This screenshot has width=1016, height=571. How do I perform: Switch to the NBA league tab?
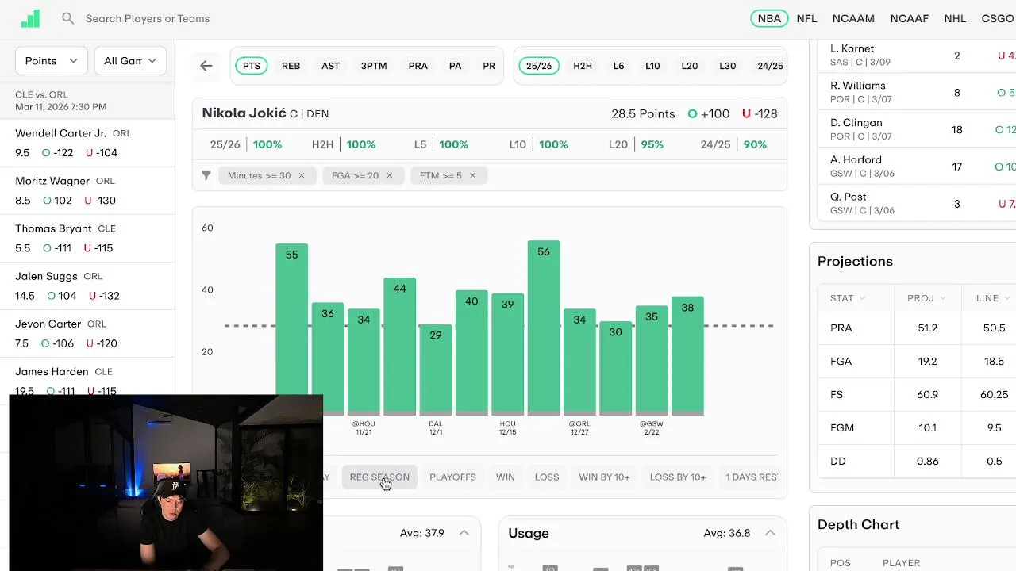pos(769,18)
